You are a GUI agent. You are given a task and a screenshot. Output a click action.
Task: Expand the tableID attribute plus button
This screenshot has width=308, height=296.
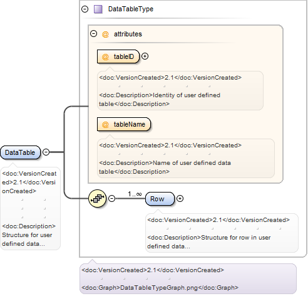click(x=145, y=56)
